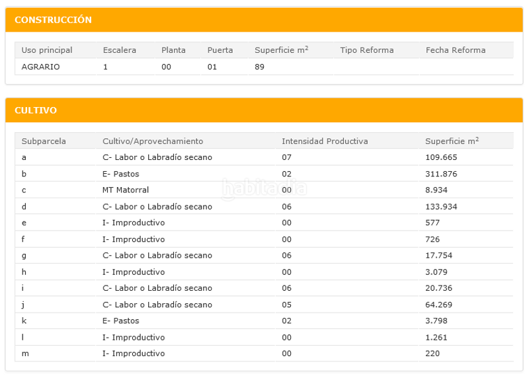This screenshot has width=529, height=378.
Task: Click the CONSTRUCCIÓN section header
Action: coord(53,20)
